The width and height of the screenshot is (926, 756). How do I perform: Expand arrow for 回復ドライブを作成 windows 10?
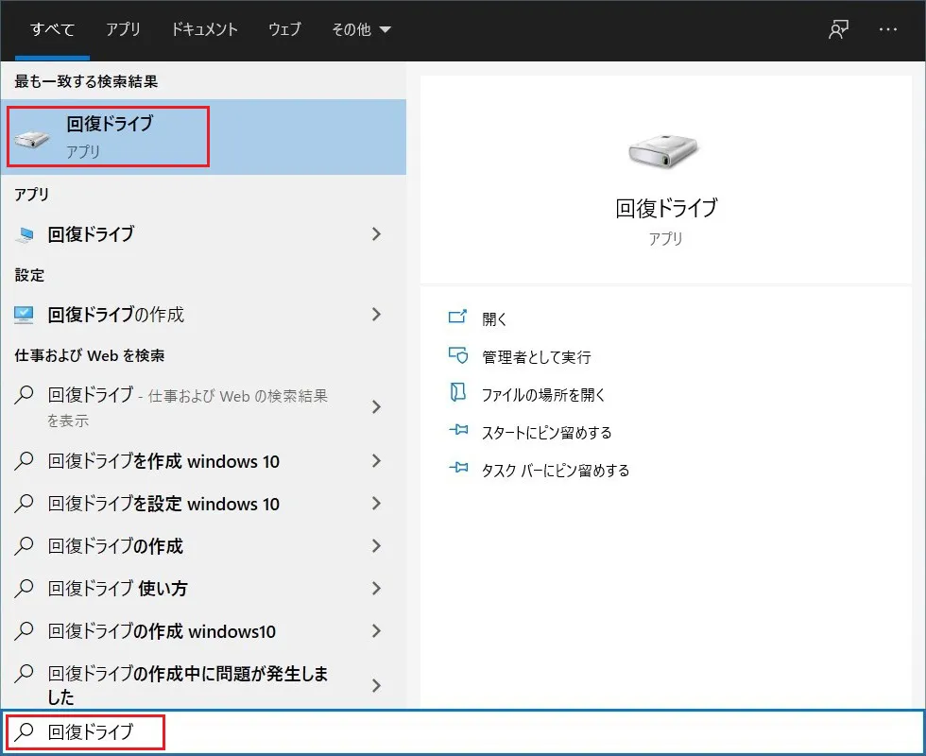tap(376, 461)
